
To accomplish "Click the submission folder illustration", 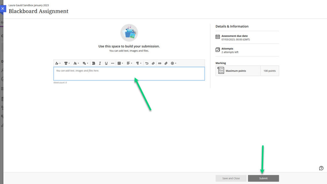I will [x=129, y=33].
